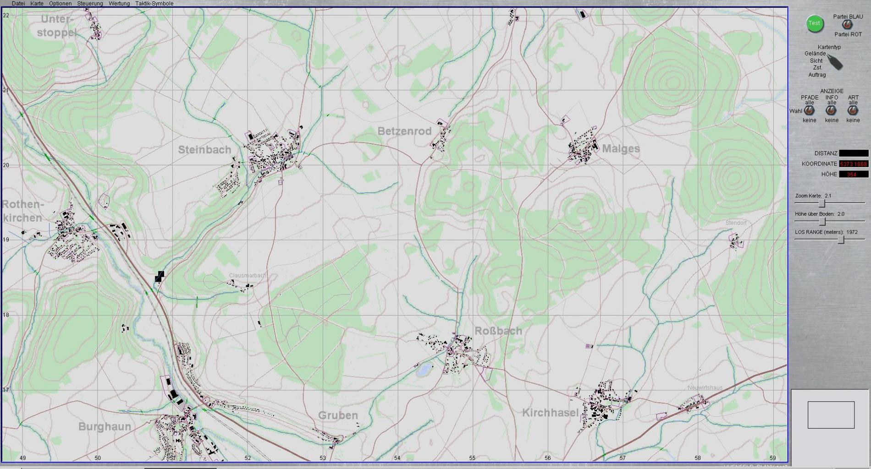Click the KOORDINATE readout field

[854, 164]
